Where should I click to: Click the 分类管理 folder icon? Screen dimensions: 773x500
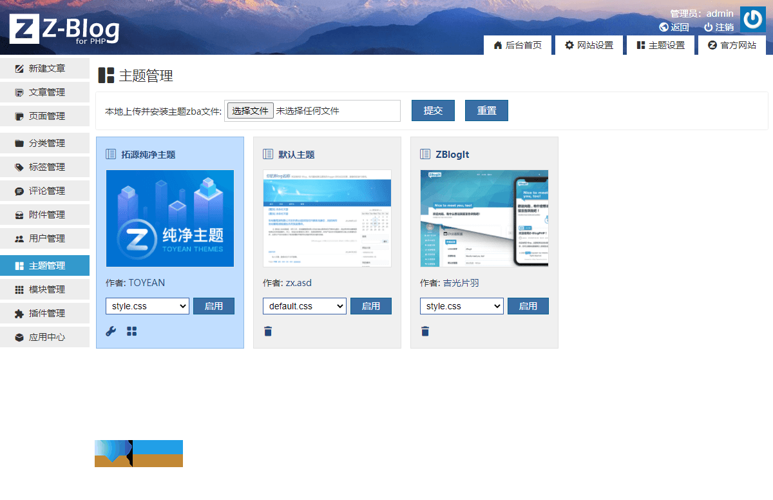pyautogui.click(x=19, y=143)
